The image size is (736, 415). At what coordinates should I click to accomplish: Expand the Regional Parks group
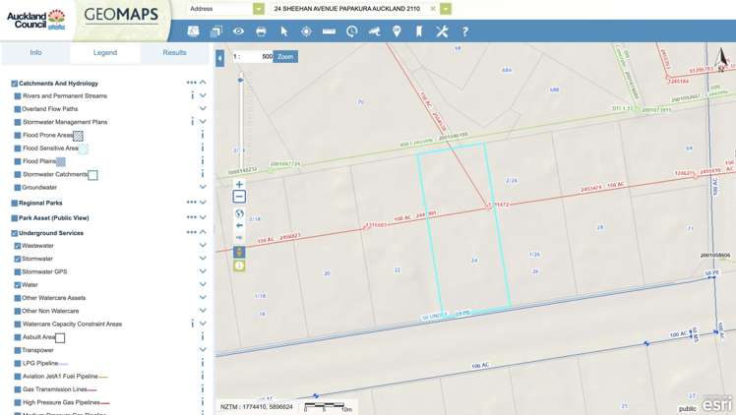click(203, 203)
